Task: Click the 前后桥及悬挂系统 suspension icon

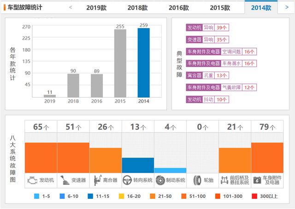Action: [224, 180]
